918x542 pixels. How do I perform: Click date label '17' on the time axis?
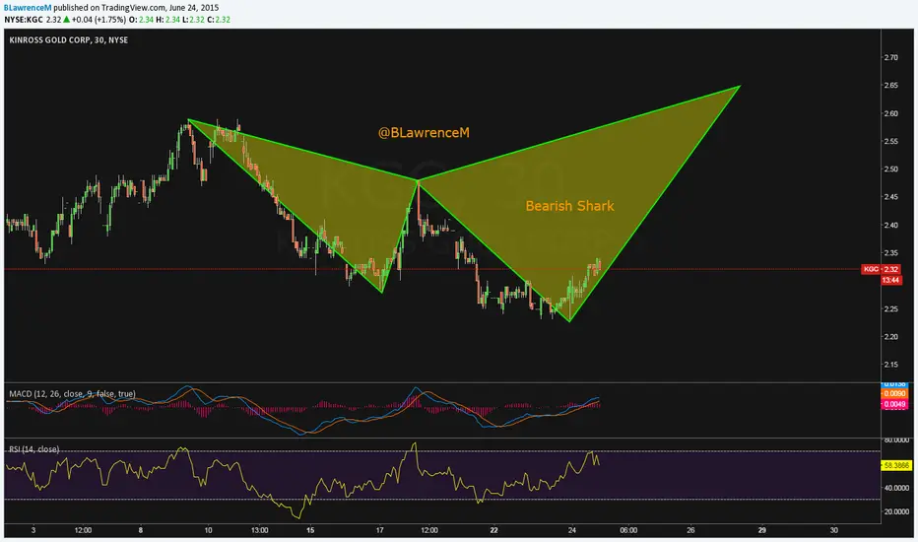379,530
